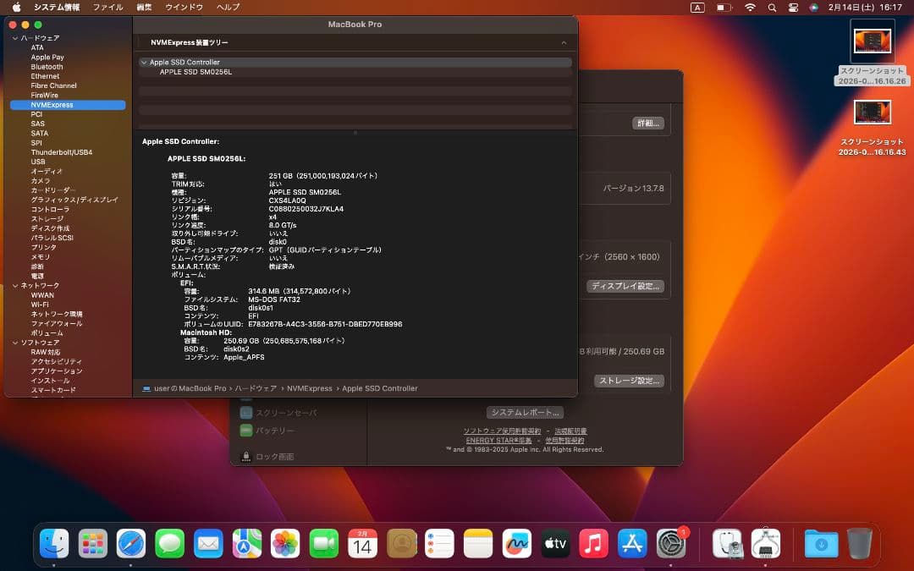
Task: Collapse the NVMExpress装置ツリー section
Action: [x=564, y=42]
